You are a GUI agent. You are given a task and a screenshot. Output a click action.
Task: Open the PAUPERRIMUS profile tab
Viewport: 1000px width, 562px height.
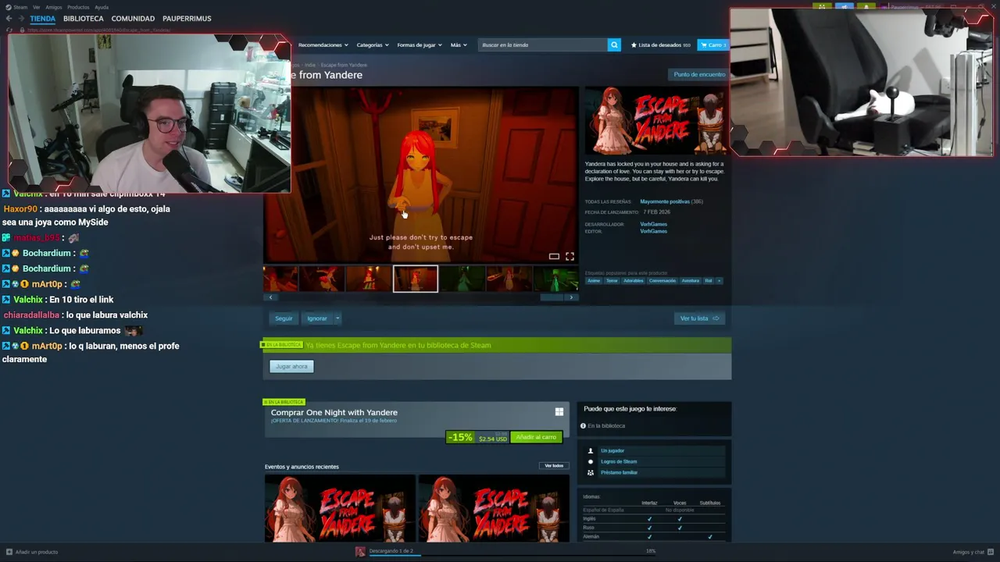187,18
